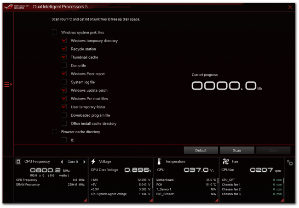Uncheck Thumbnail cache option

click(x=64, y=57)
